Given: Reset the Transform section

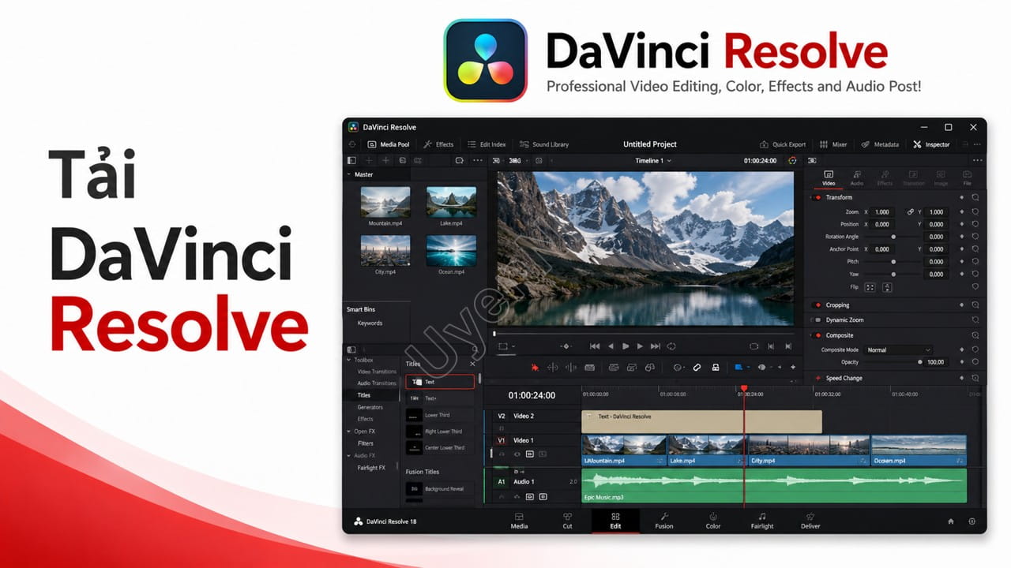Looking at the screenshot, I should click(x=975, y=197).
